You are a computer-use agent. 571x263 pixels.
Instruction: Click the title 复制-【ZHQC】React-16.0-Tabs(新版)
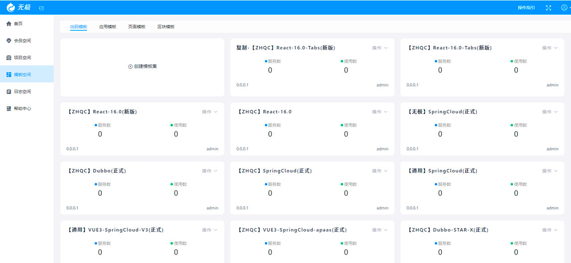point(285,48)
